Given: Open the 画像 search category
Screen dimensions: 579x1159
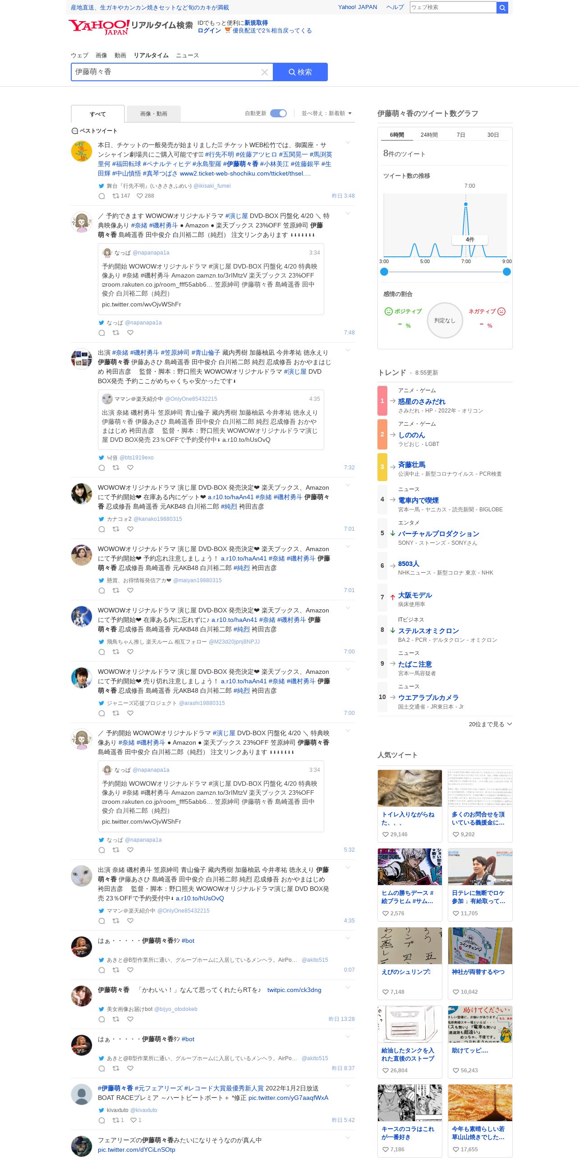Looking at the screenshot, I should point(101,56).
